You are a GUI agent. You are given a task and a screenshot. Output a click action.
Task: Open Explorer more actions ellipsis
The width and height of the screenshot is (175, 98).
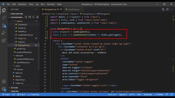coord(36,9)
